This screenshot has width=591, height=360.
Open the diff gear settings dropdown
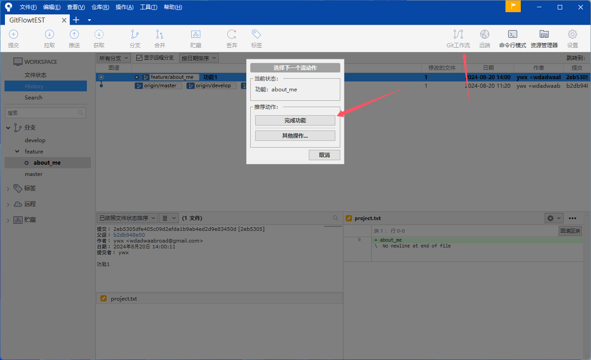554,218
